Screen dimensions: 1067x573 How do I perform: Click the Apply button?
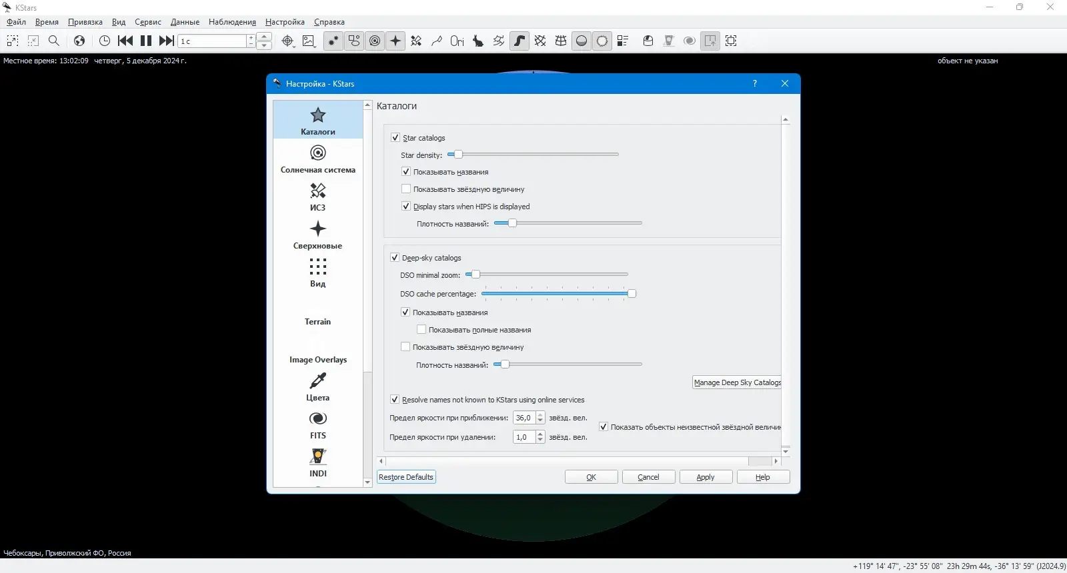pyautogui.click(x=706, y=477)
